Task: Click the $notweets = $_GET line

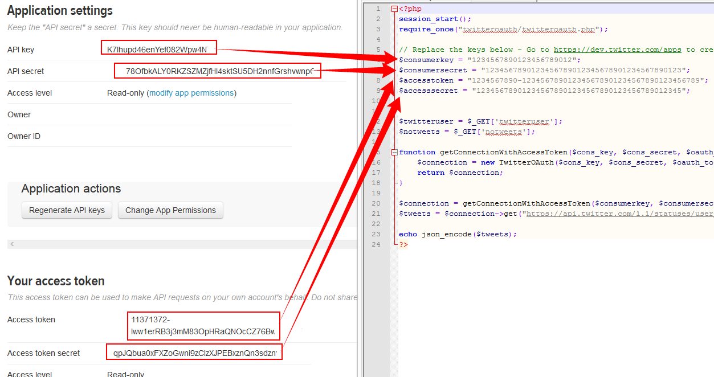Action: pyautogui.click(x=467, y=132)
